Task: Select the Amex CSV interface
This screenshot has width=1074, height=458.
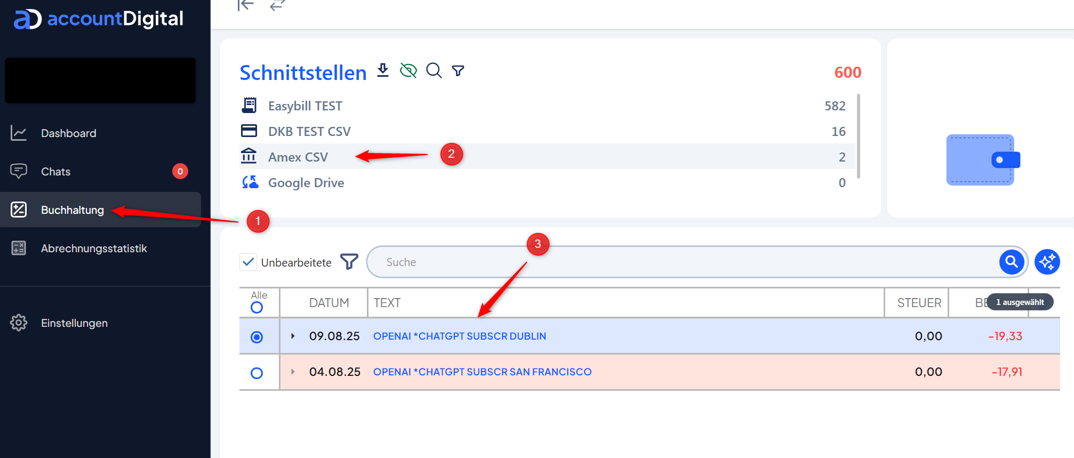Action: [547, 157]
